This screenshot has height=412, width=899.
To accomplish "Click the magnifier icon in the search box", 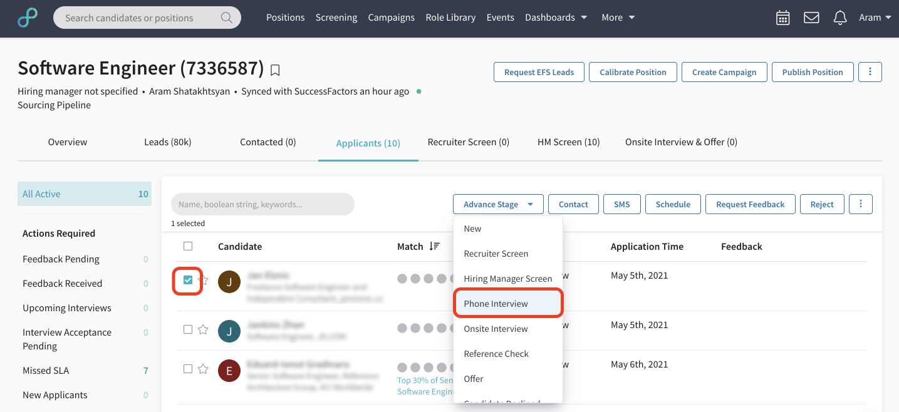I will click(227, 18).
